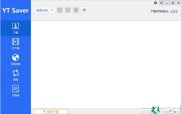Click the YT Saver logo text
This screenshot has height=114, width=181.
click(x=15, y=11)
